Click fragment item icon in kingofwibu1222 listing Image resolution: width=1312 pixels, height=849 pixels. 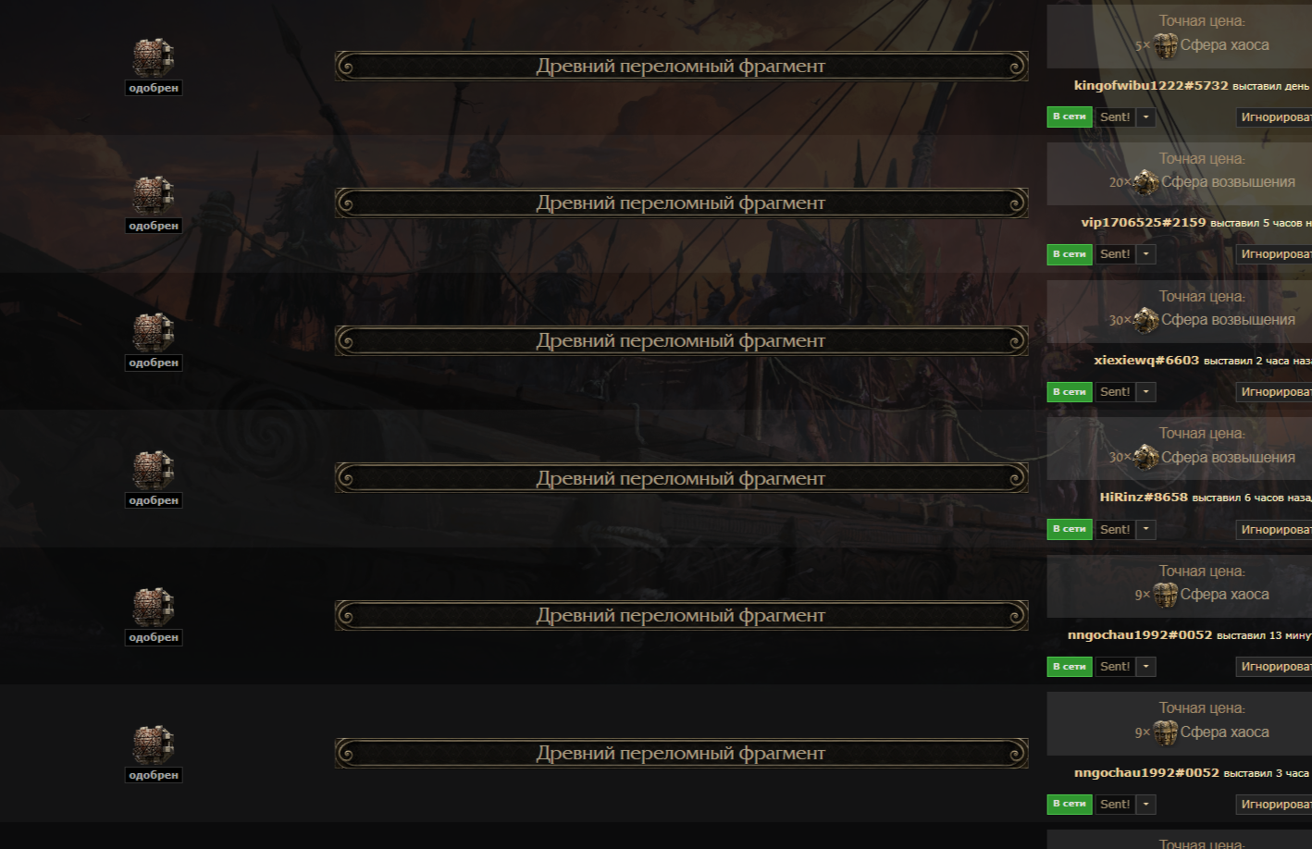153,58
